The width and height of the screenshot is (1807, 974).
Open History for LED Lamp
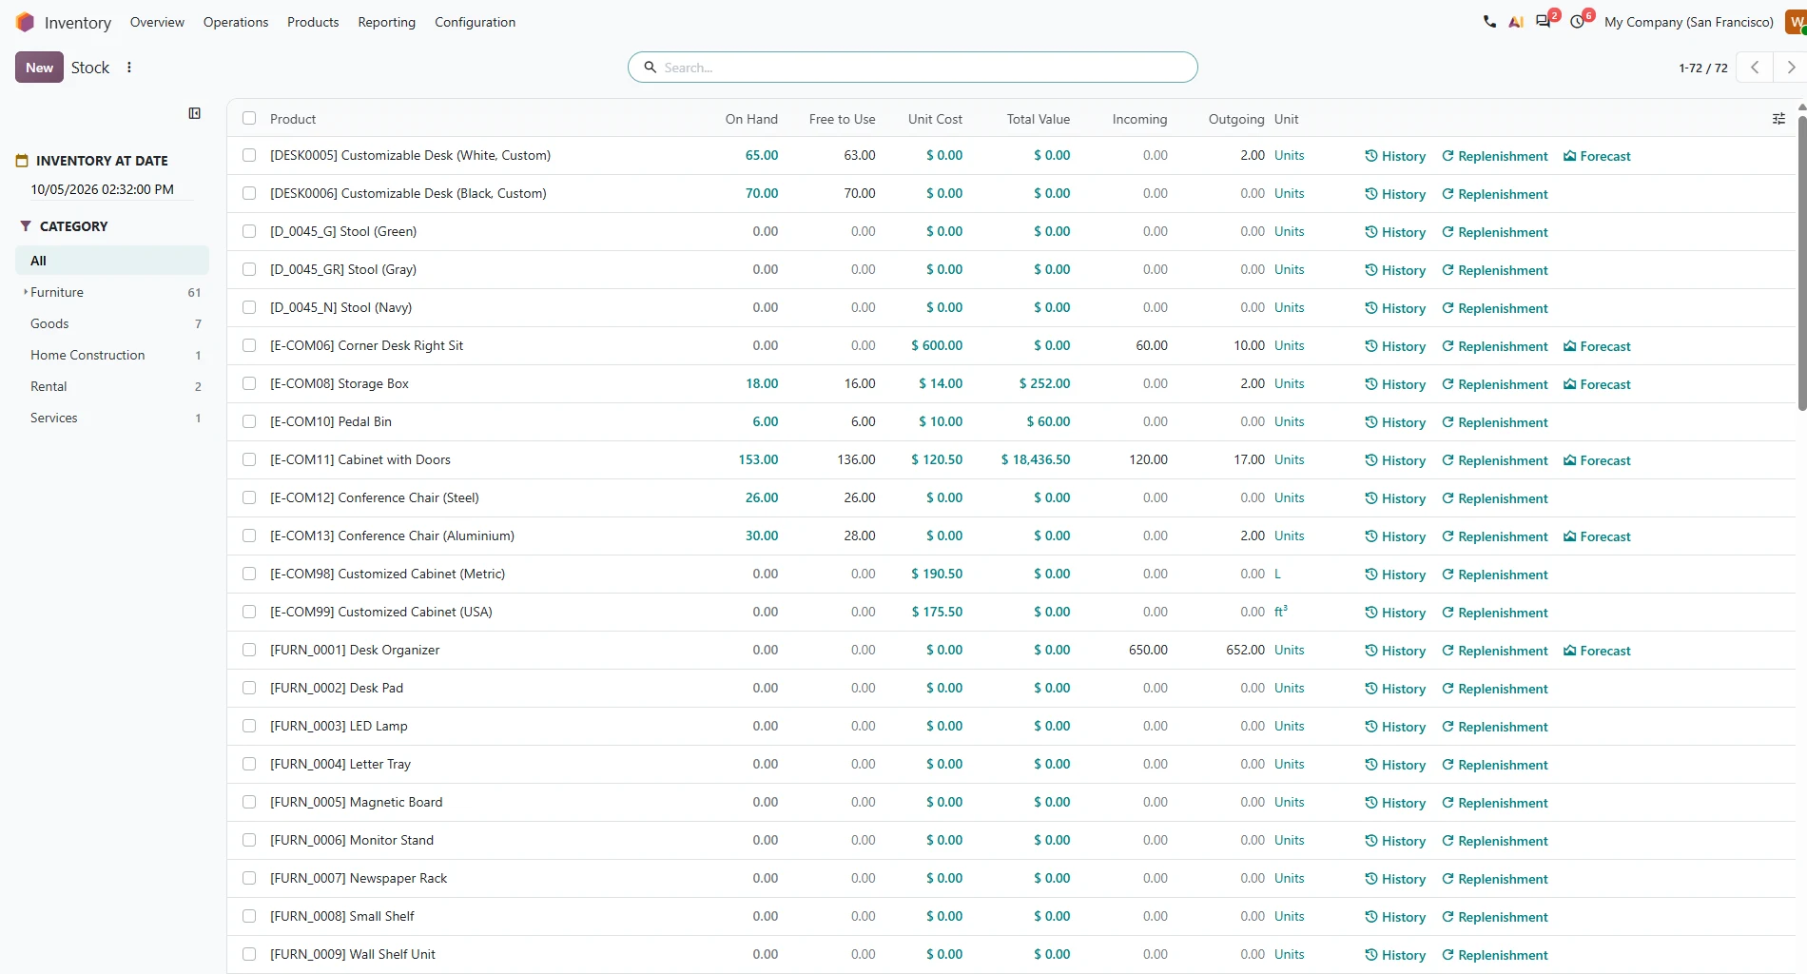tap(1395, 727)
